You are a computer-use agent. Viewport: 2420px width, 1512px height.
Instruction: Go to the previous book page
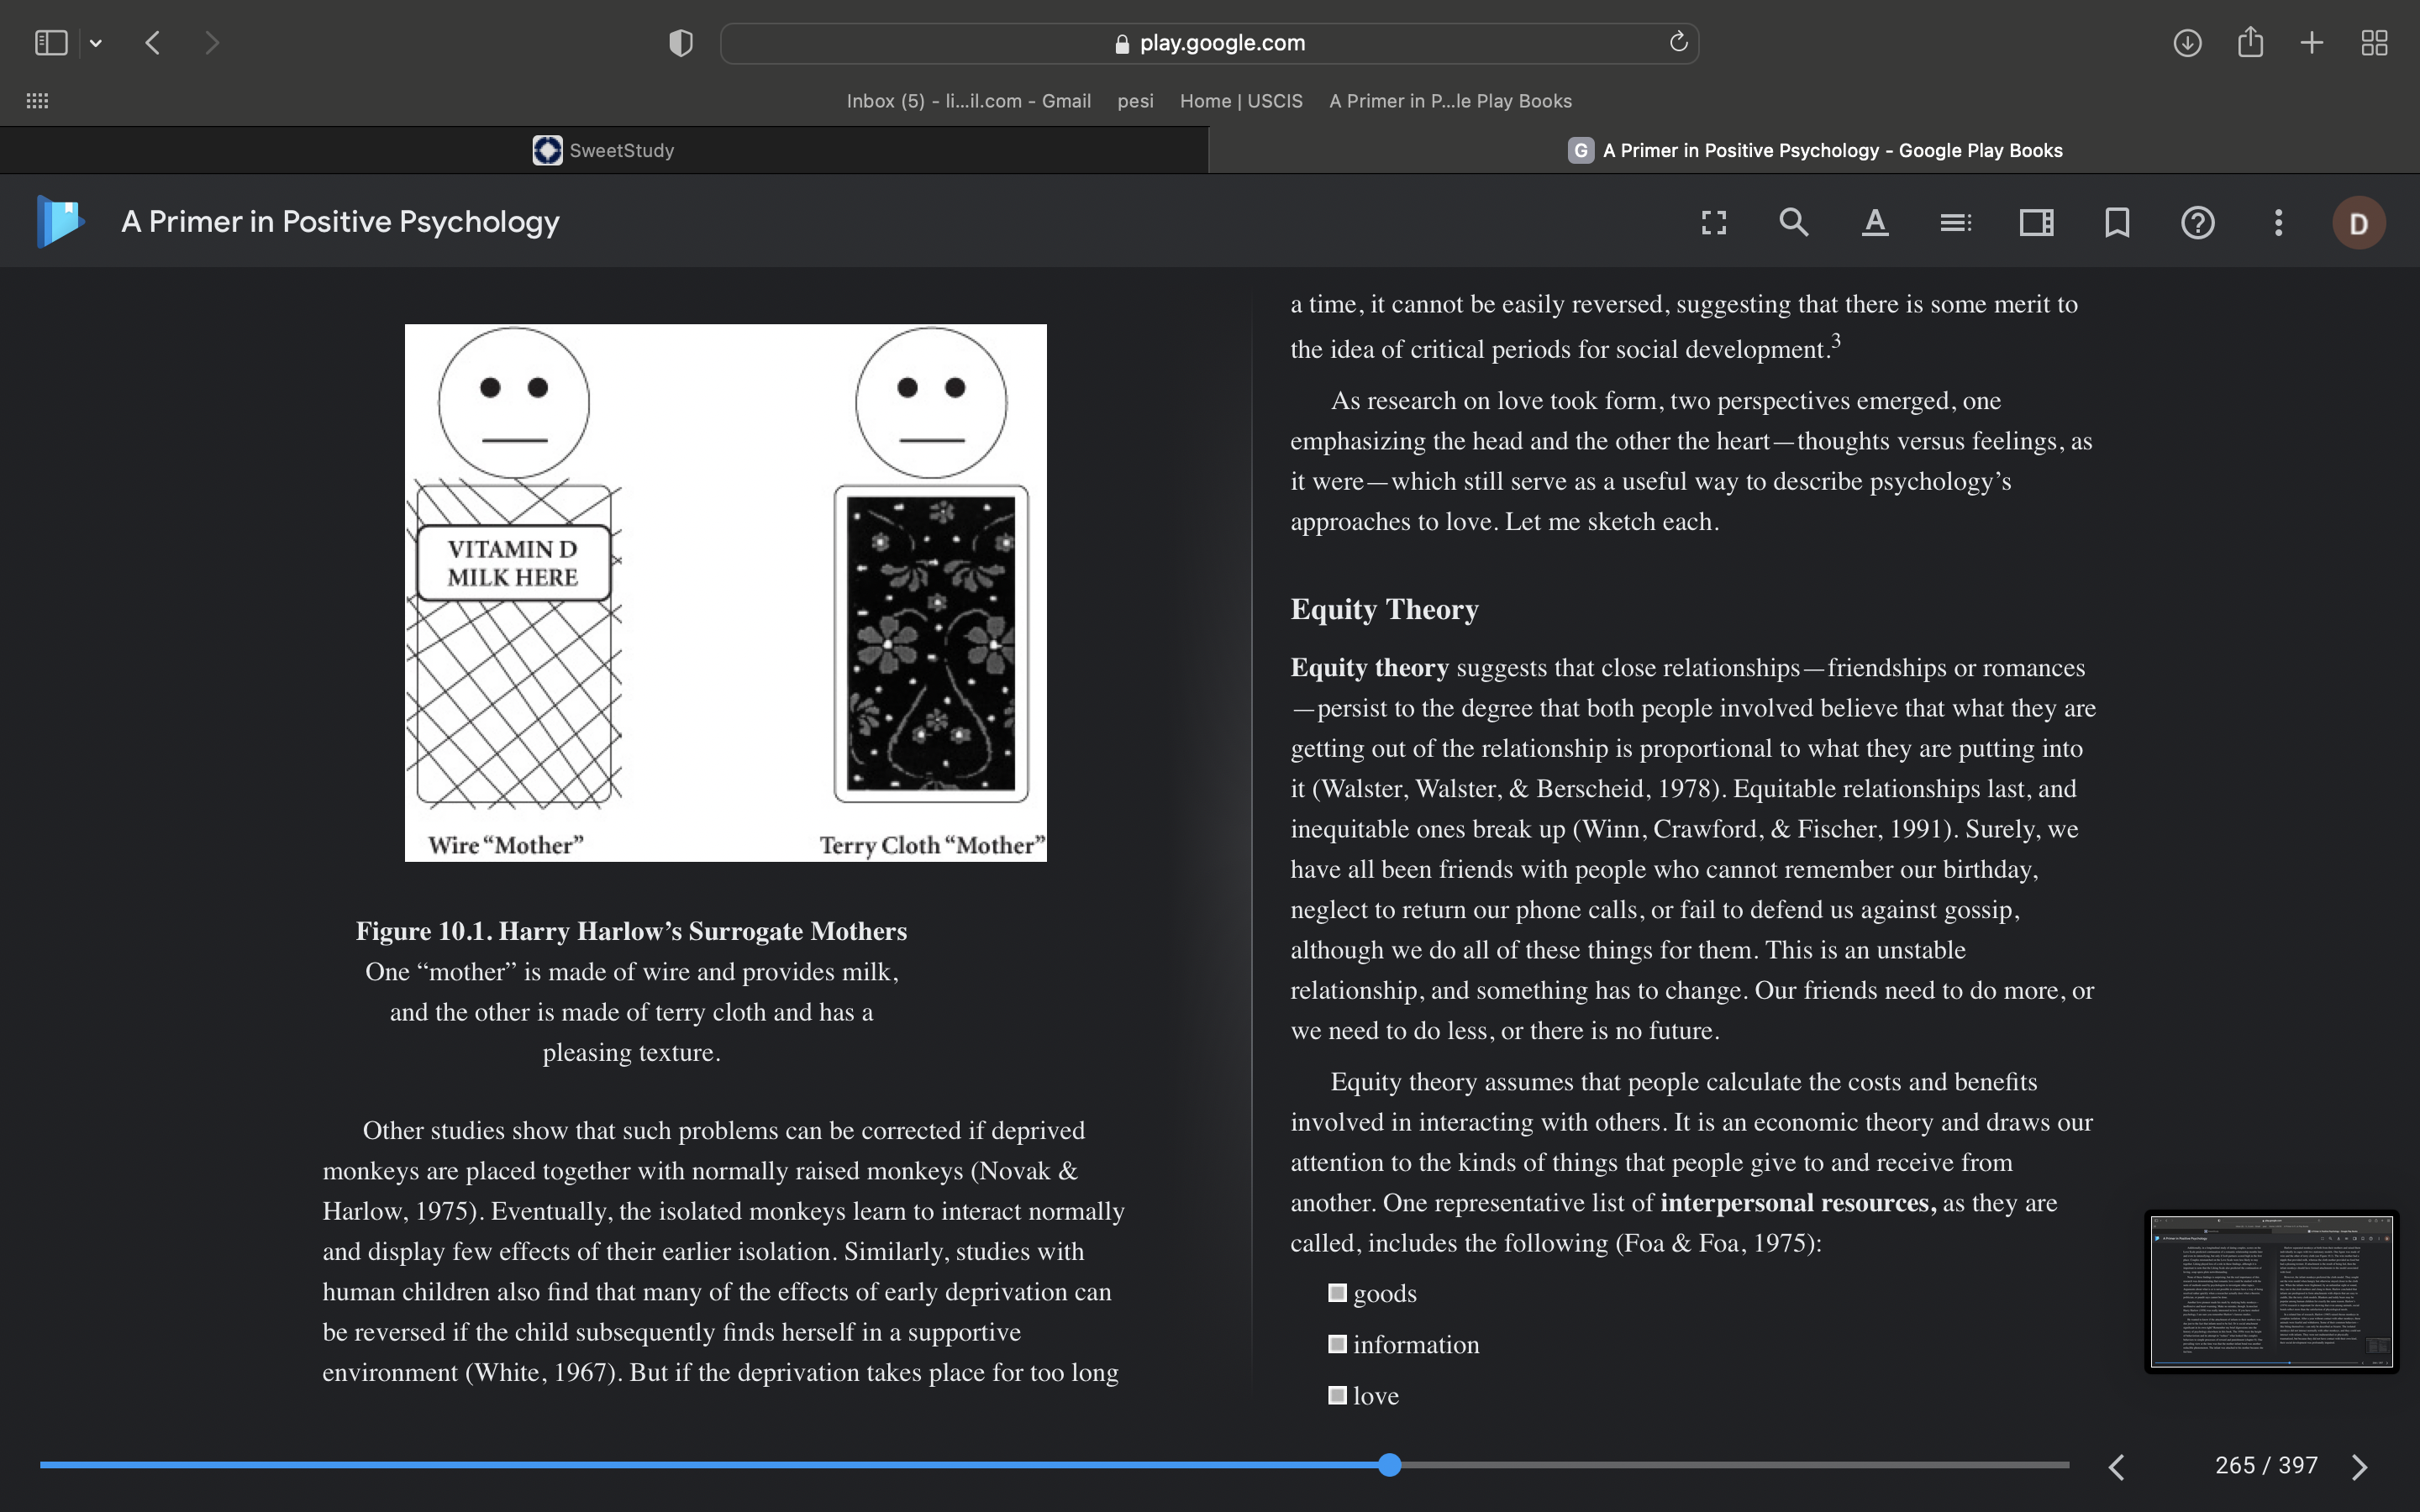[2117, 1466]
